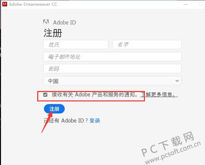Viewport: 205px width, 165px height.
Task: Click the large 注册 heading
Action: tap(53, 33)
